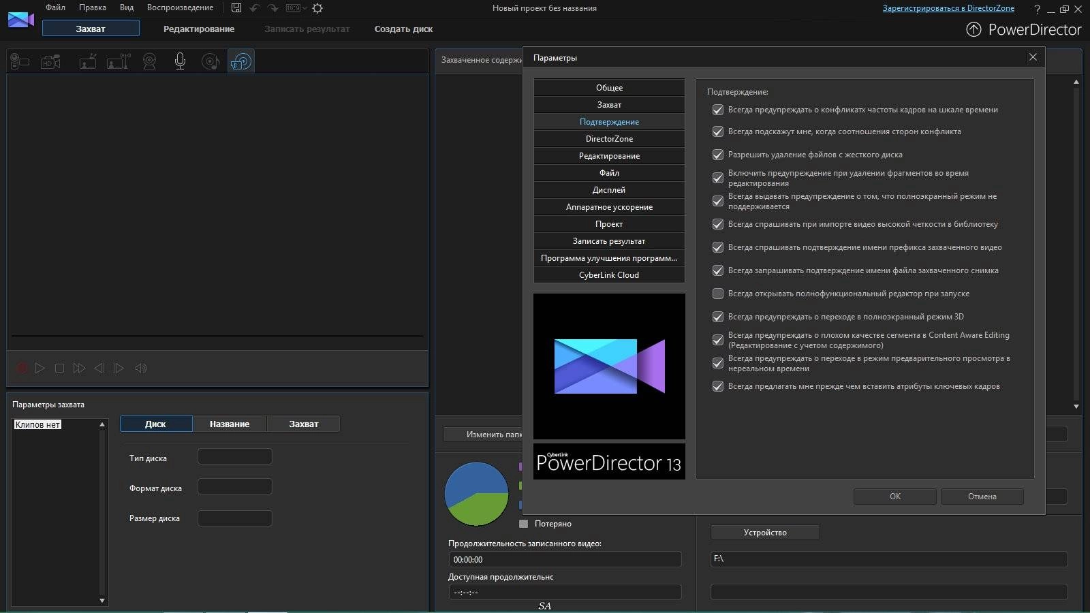Open the Проект settings category
Screen dimensions: 1090x613
[609, 224]
